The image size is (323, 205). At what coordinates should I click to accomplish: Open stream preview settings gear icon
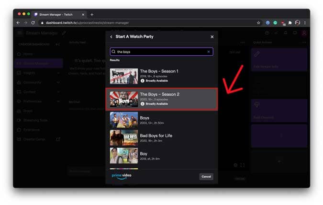pos(235,165)
